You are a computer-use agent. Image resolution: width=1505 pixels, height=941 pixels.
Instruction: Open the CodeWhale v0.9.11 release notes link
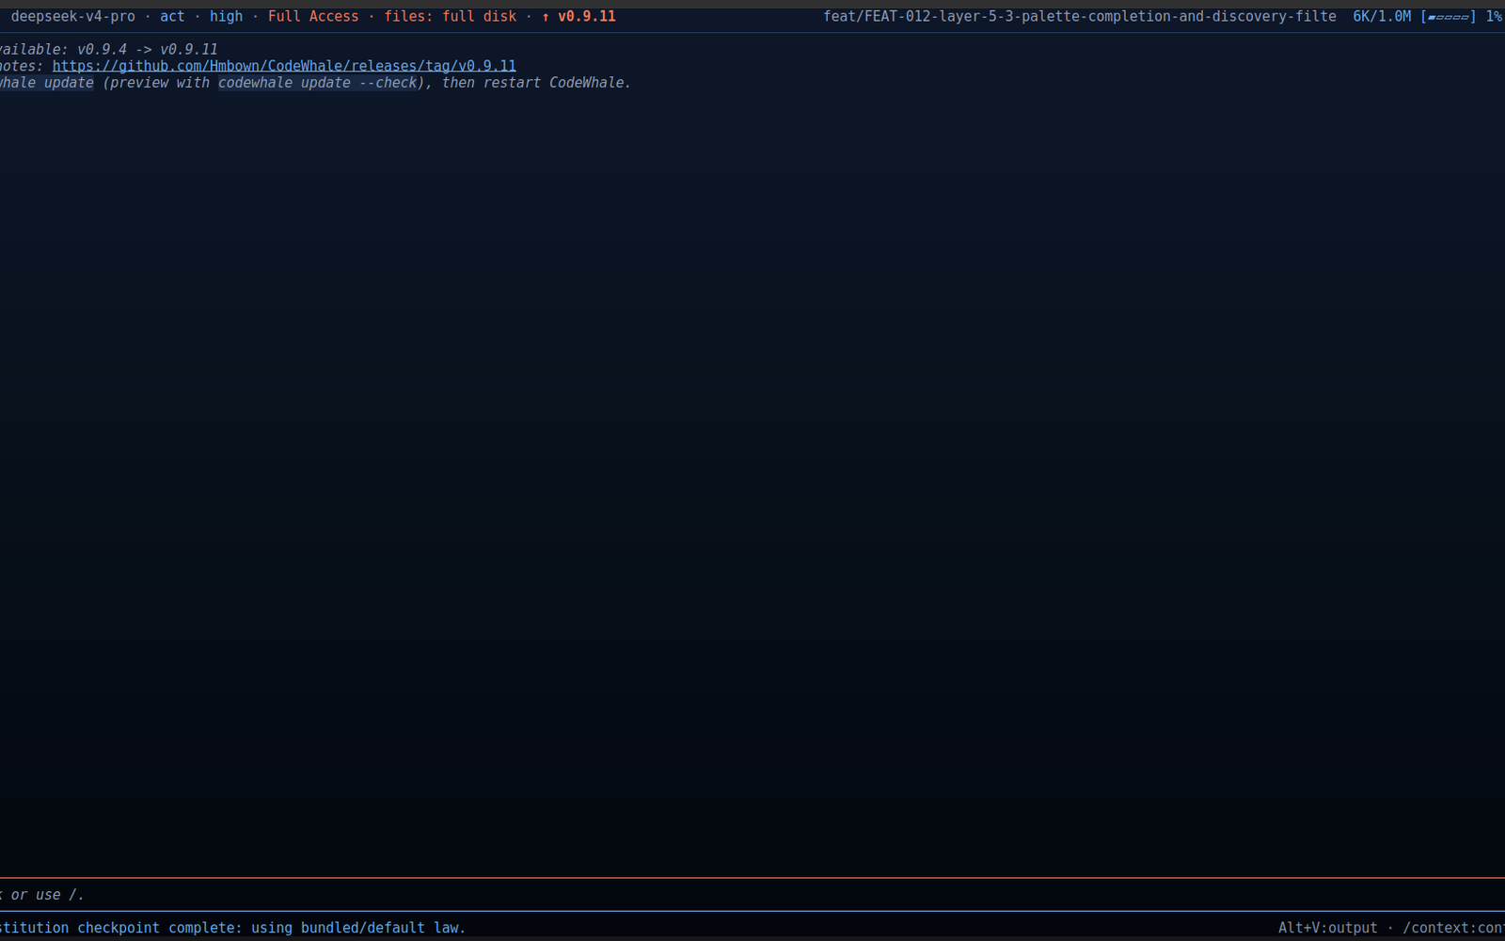(x=284, y=66)
